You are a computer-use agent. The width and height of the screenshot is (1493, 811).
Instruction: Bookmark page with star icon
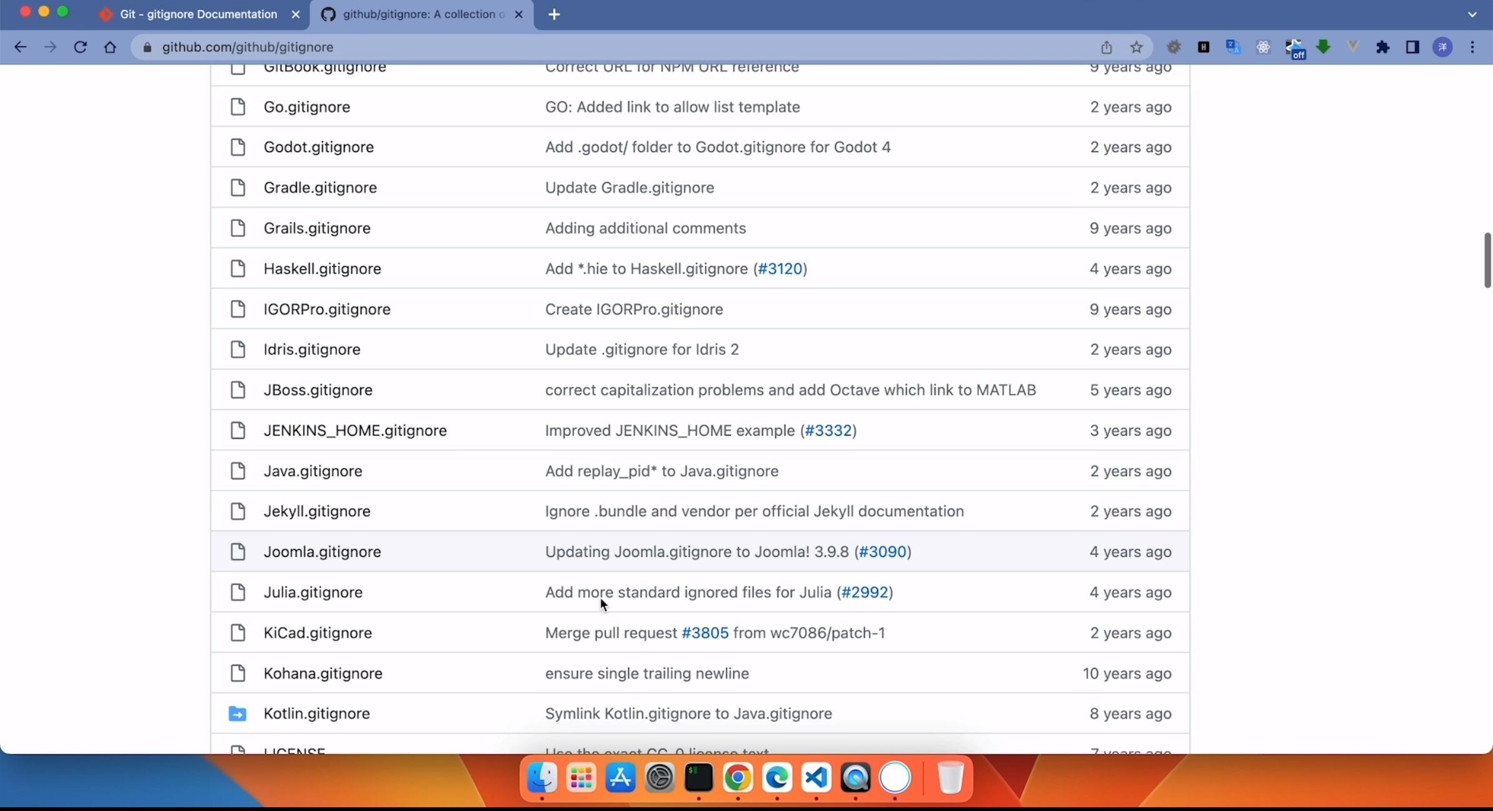coord(1137,47)
